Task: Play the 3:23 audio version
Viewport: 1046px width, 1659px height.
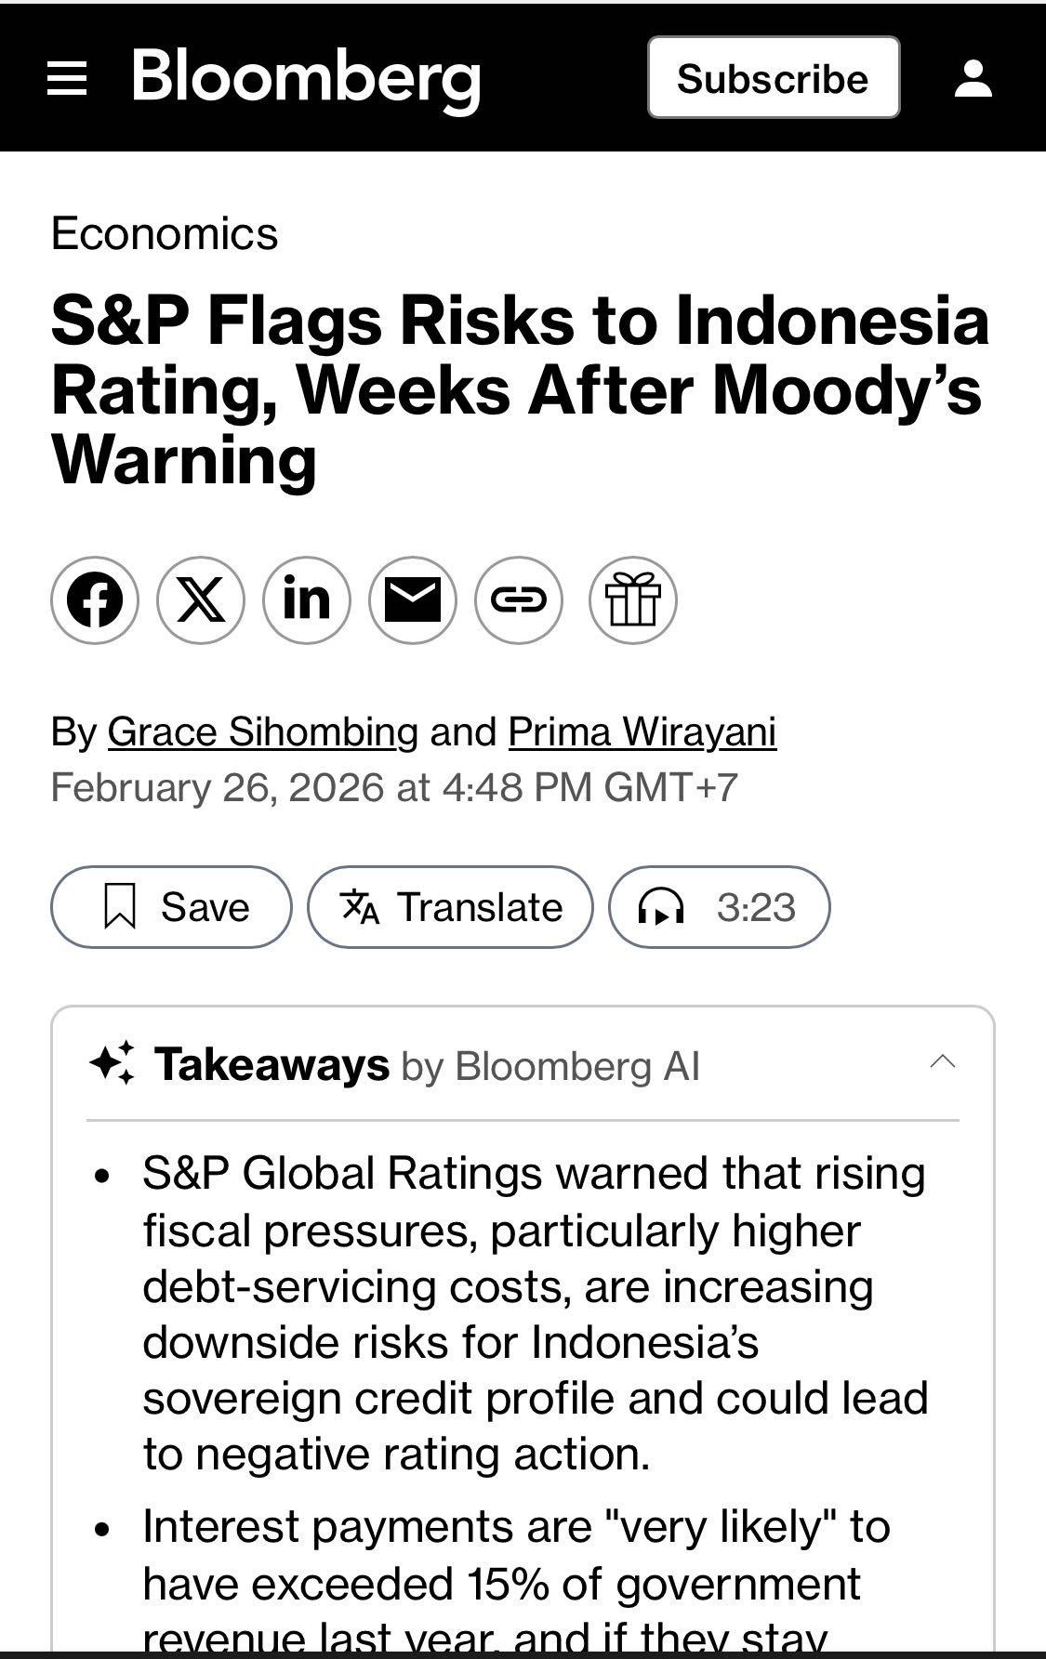Action: point(719,906)
